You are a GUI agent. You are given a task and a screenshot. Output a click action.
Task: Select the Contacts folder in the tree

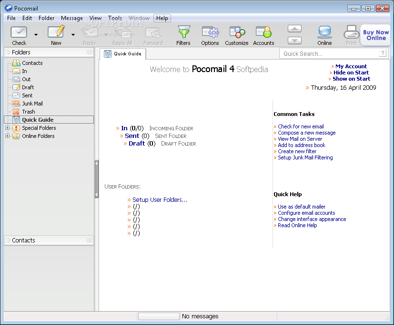(32, 63)
